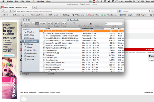Open the File menu

[16, 1]
